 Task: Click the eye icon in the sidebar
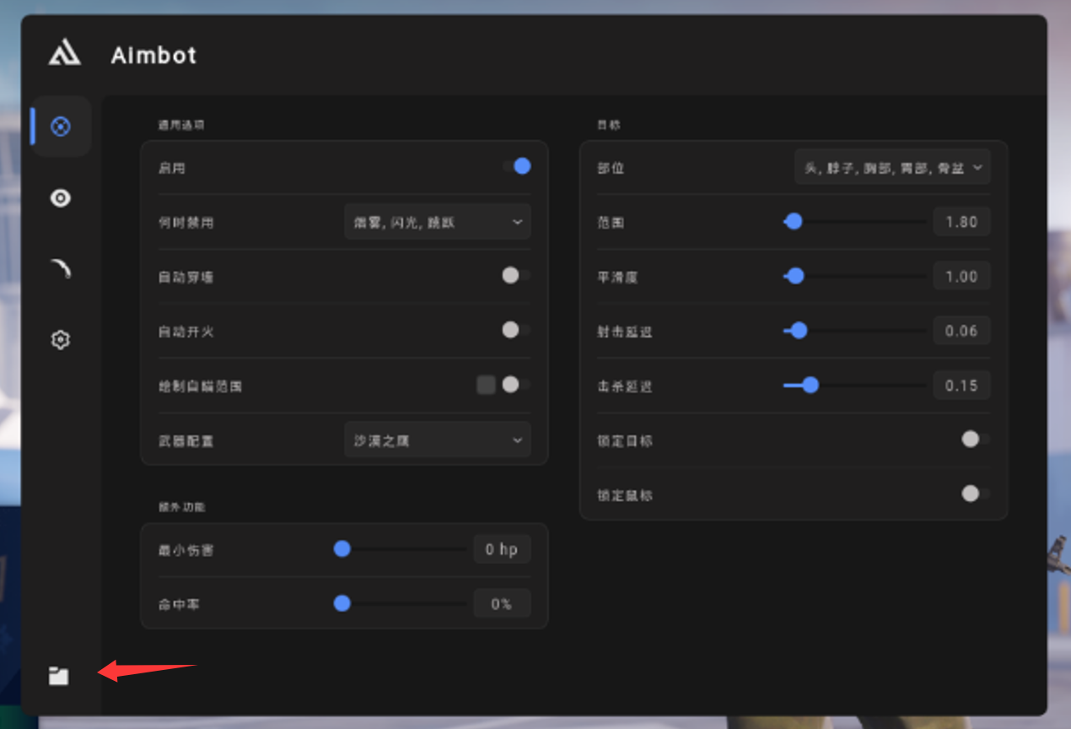[x=60, y=198]
